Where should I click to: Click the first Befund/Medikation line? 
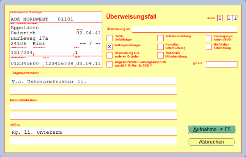pyautogui.click(x=93, y=106)
